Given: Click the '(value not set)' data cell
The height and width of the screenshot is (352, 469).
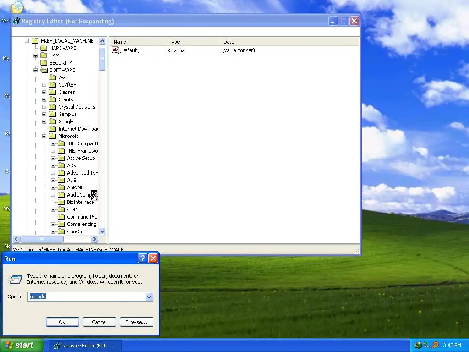Looking at the screenshot, I should pos(238,50).
